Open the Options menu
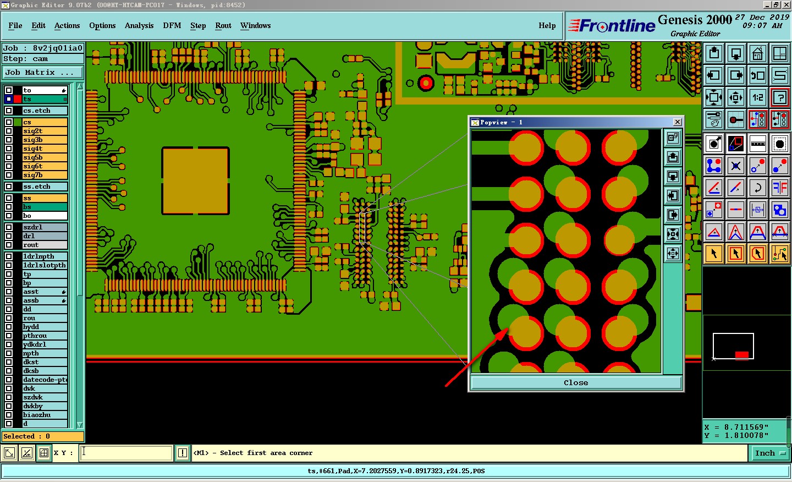Screen dimensions: 792x482 click(102, 25)
